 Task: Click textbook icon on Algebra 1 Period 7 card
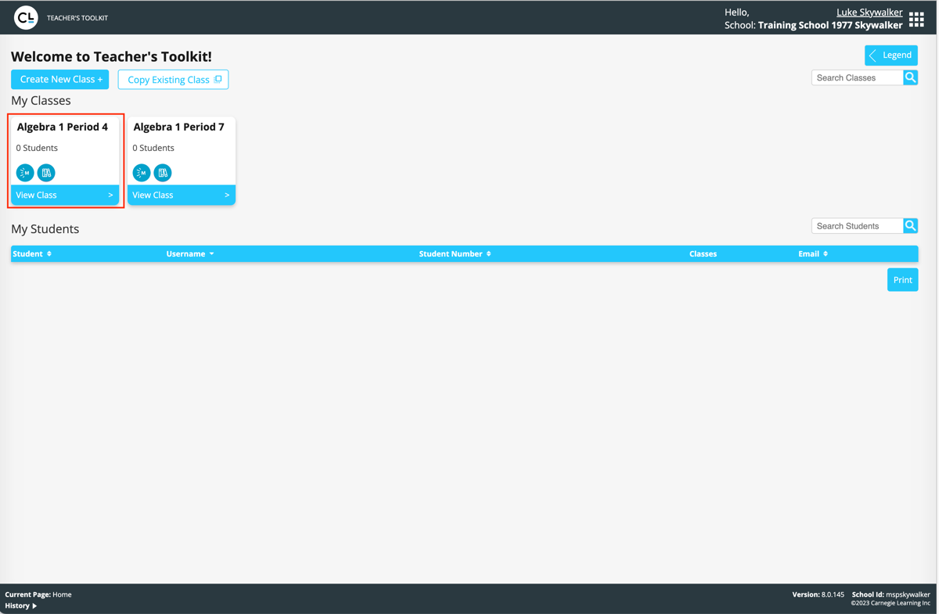pyautogui.click(x=163, y=173)
